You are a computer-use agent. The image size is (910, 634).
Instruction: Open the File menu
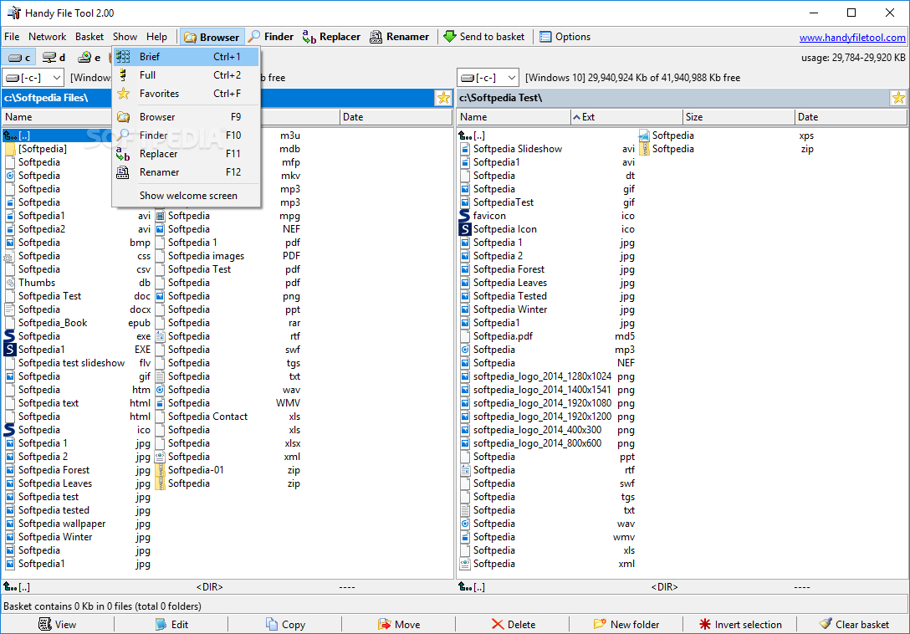tap(12, 37)
